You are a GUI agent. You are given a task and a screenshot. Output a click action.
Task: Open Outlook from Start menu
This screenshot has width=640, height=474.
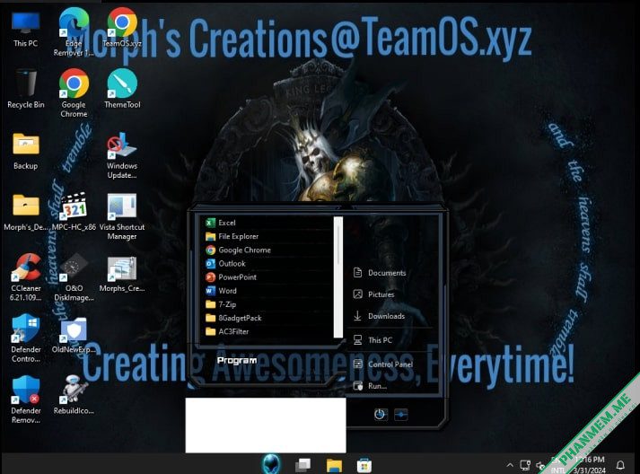[x=268, y=263]
